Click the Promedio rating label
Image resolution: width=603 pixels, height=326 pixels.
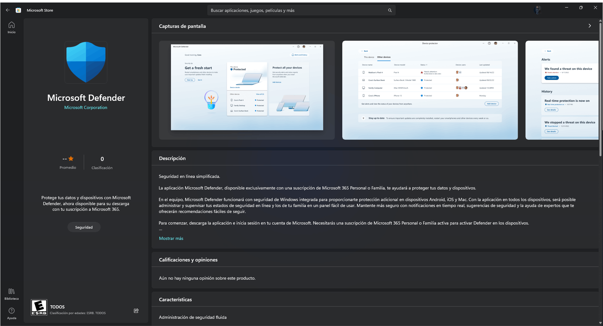pos(68,168)
